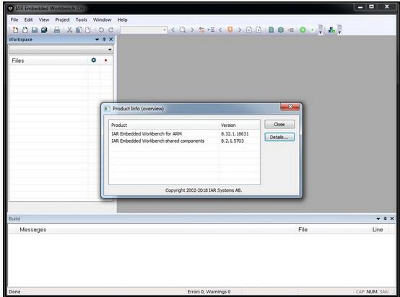Click the Undo arrow icon
Image resolution: width=400 pixels, height=297 pixels.
click(x=101, y=30)
